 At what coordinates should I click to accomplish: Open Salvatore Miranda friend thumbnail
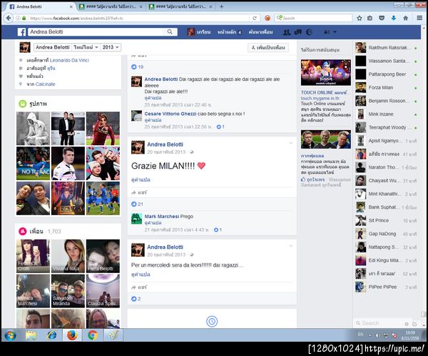pyautogui.click(x=68, y=291)
